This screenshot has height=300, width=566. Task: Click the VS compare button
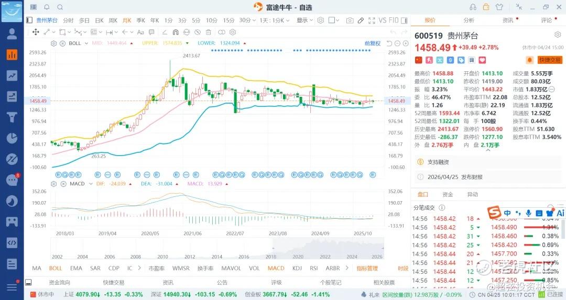point(382,20)
